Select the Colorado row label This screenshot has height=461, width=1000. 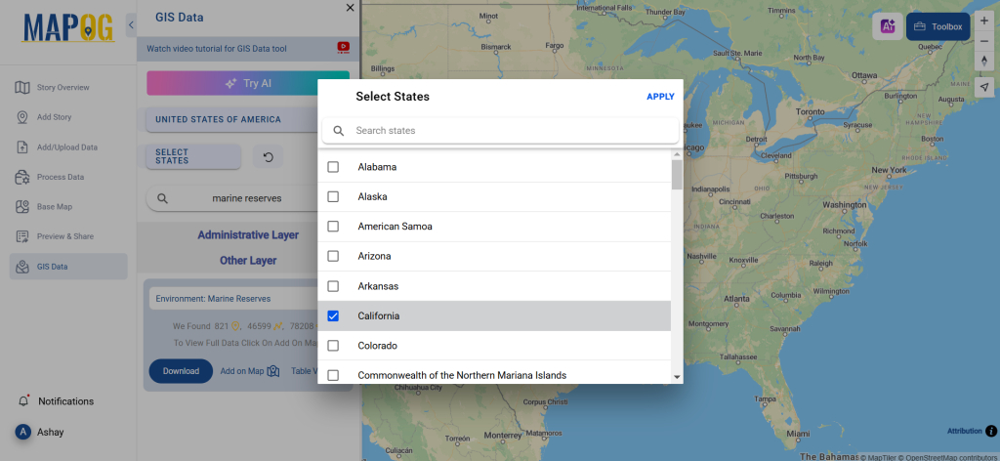coord(378,346)
